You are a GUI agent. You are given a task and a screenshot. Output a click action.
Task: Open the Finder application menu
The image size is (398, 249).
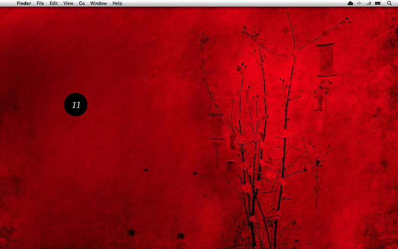click(24, 3)
